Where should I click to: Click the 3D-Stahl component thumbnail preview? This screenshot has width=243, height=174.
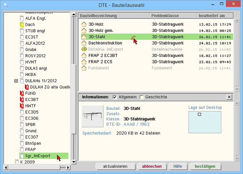coord(92,116)
